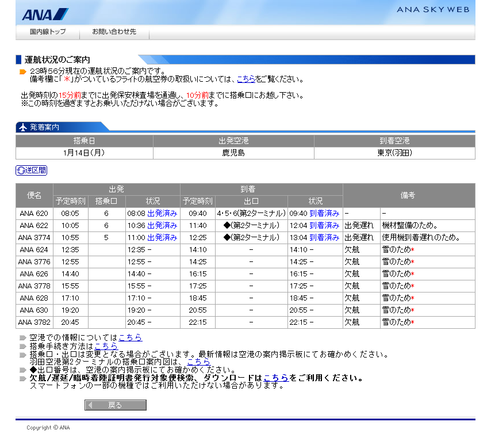
Task: Click scheduled arrival time 09:40 for ANA 620
Action: [198, 214]
